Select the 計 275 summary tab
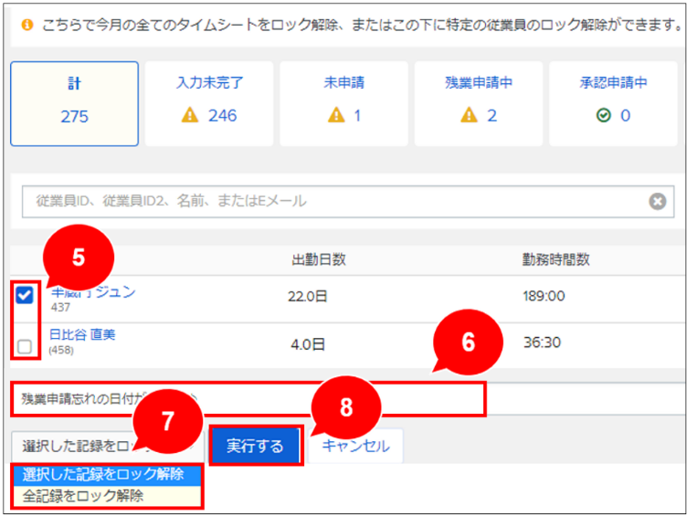The width and height of the screenshot is (697, 516). click(75, 103)
